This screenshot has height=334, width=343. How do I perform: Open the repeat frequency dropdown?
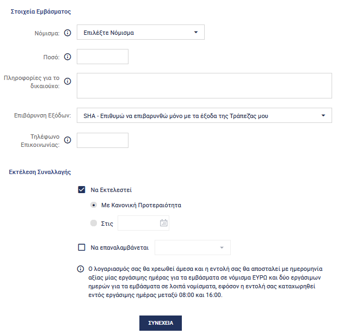click(x=193, y=248)
